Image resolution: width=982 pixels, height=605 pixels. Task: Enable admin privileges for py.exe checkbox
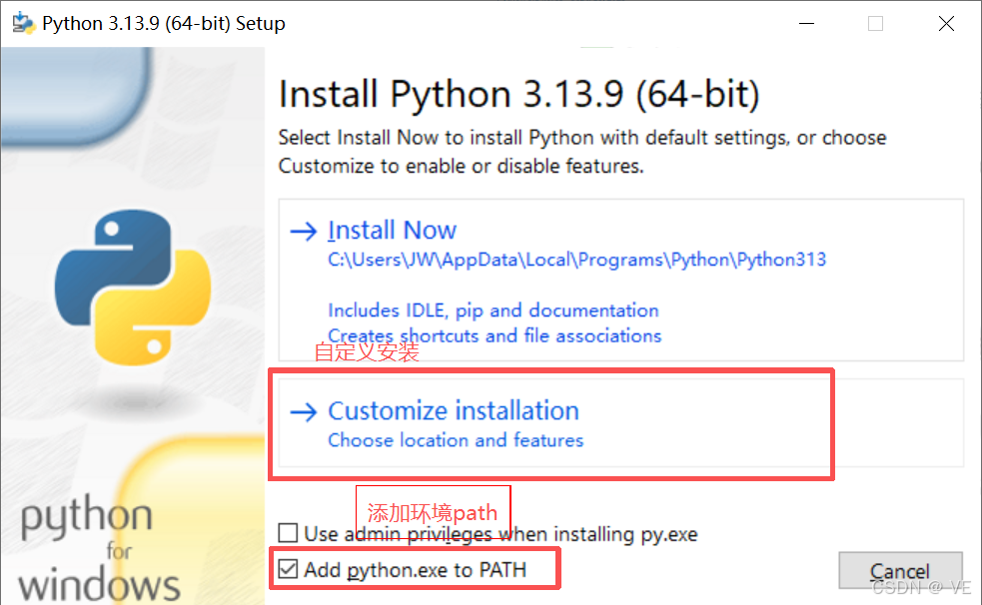coord(288,533)
